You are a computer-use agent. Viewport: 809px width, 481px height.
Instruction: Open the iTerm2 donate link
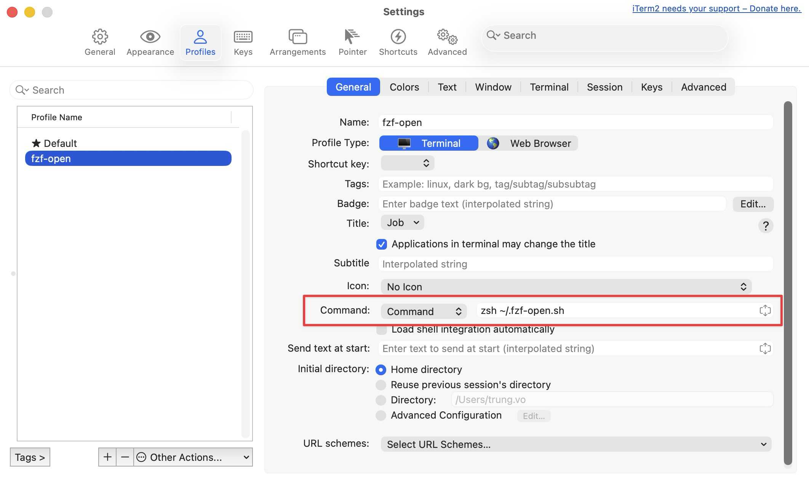point(716,8)
